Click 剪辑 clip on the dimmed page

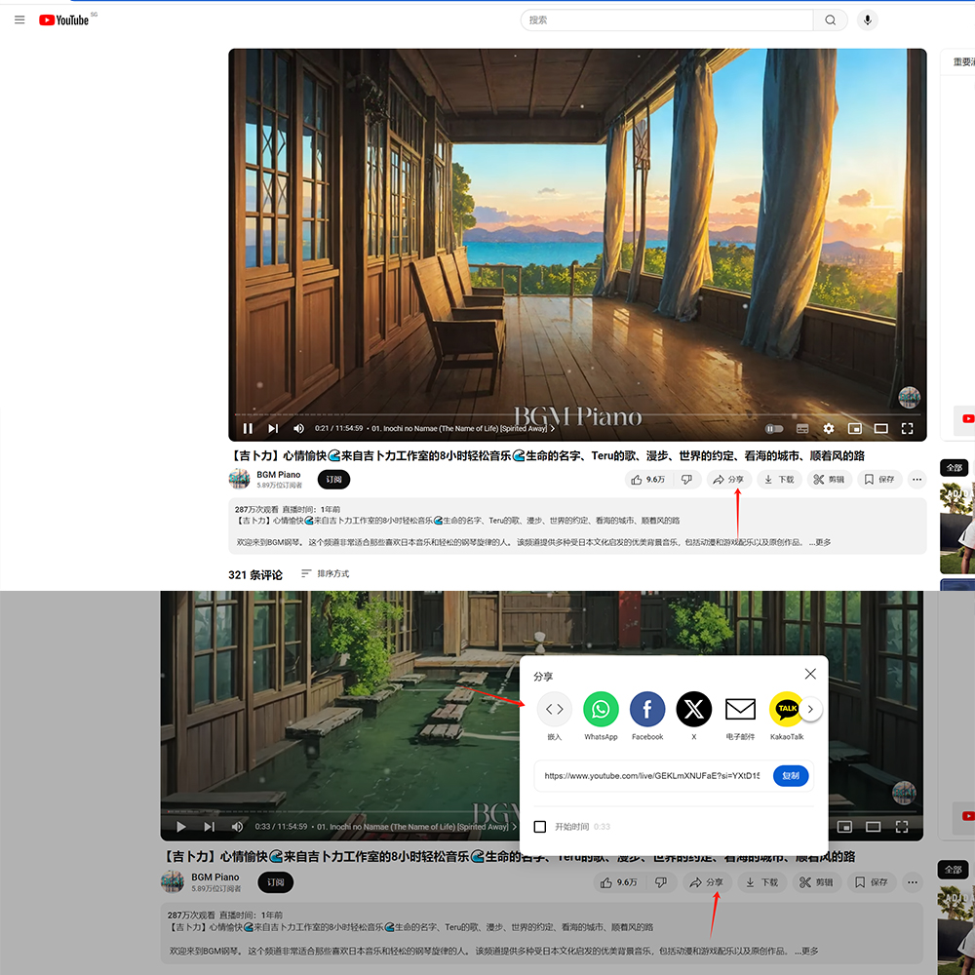tap(816, 882)
